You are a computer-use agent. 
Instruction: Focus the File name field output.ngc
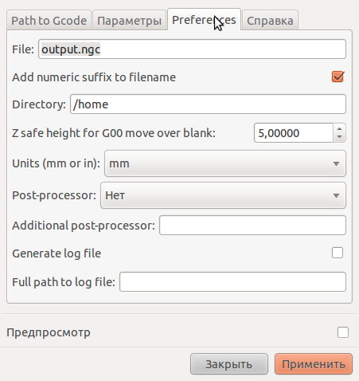pyautogui.click(x=192, y=49)
